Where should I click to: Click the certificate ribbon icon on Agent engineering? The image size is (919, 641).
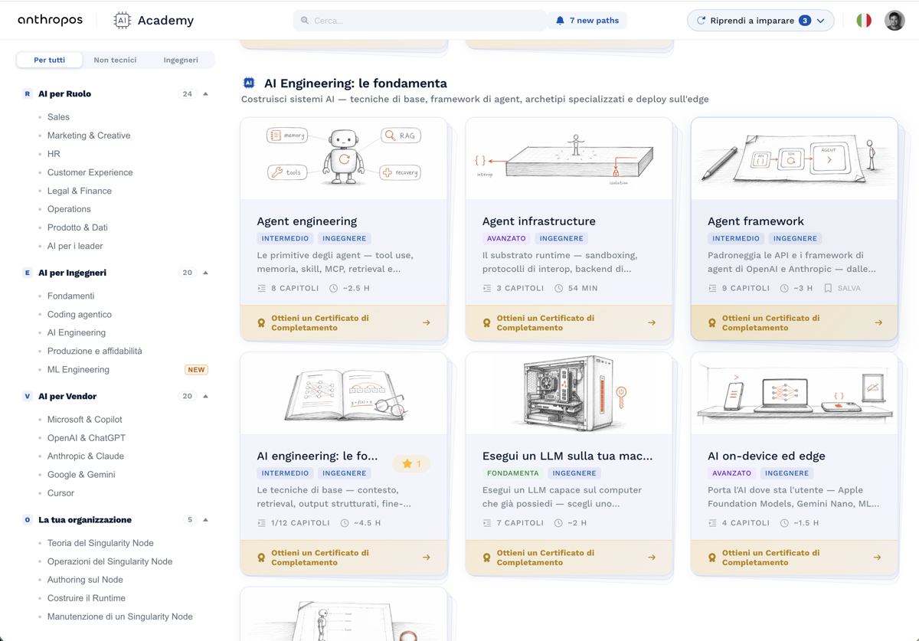[261, 323]
